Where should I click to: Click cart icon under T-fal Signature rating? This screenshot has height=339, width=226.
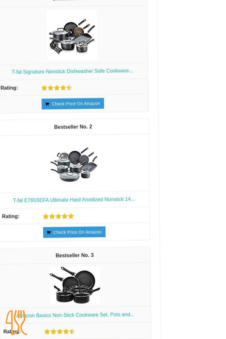tap(47, 104)
